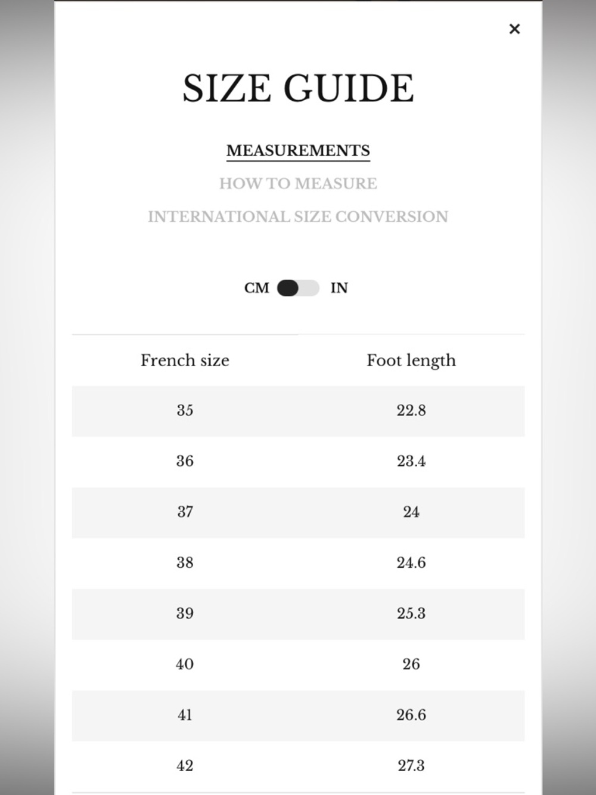Select the French size 36 cell
Screen dimensions: 596x795
[185, 461]
